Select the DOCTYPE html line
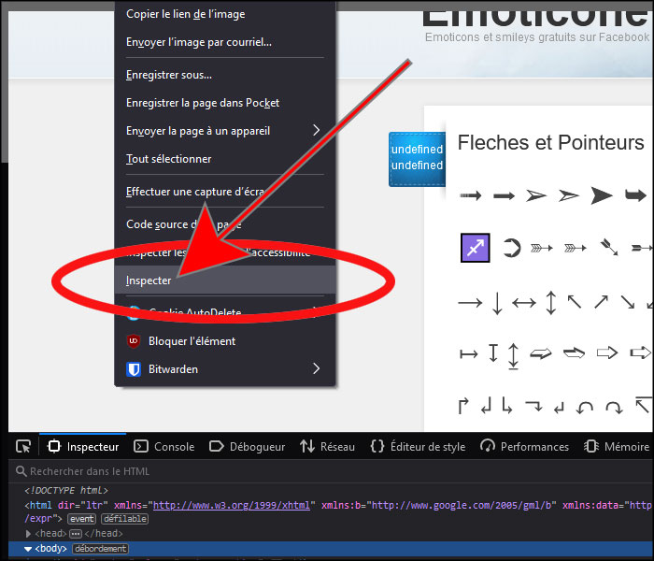Viewport: 654px width, 561px height. point(66,491)
